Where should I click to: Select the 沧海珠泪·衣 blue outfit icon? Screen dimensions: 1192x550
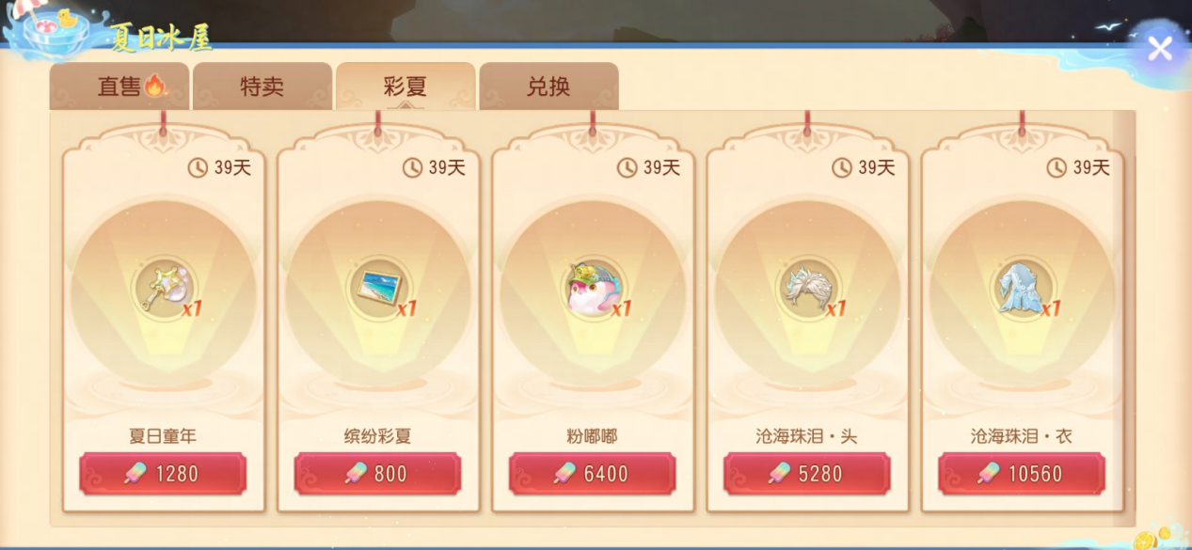1021,287
